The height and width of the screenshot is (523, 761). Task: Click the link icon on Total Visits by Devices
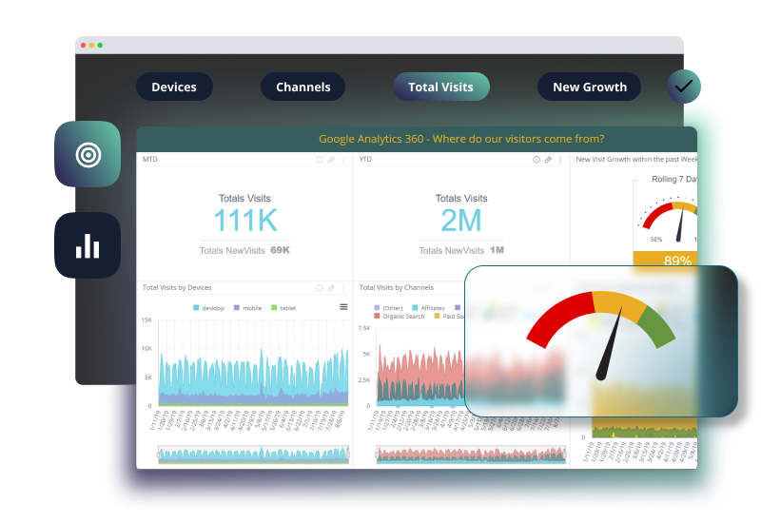[x=331, y=287]
